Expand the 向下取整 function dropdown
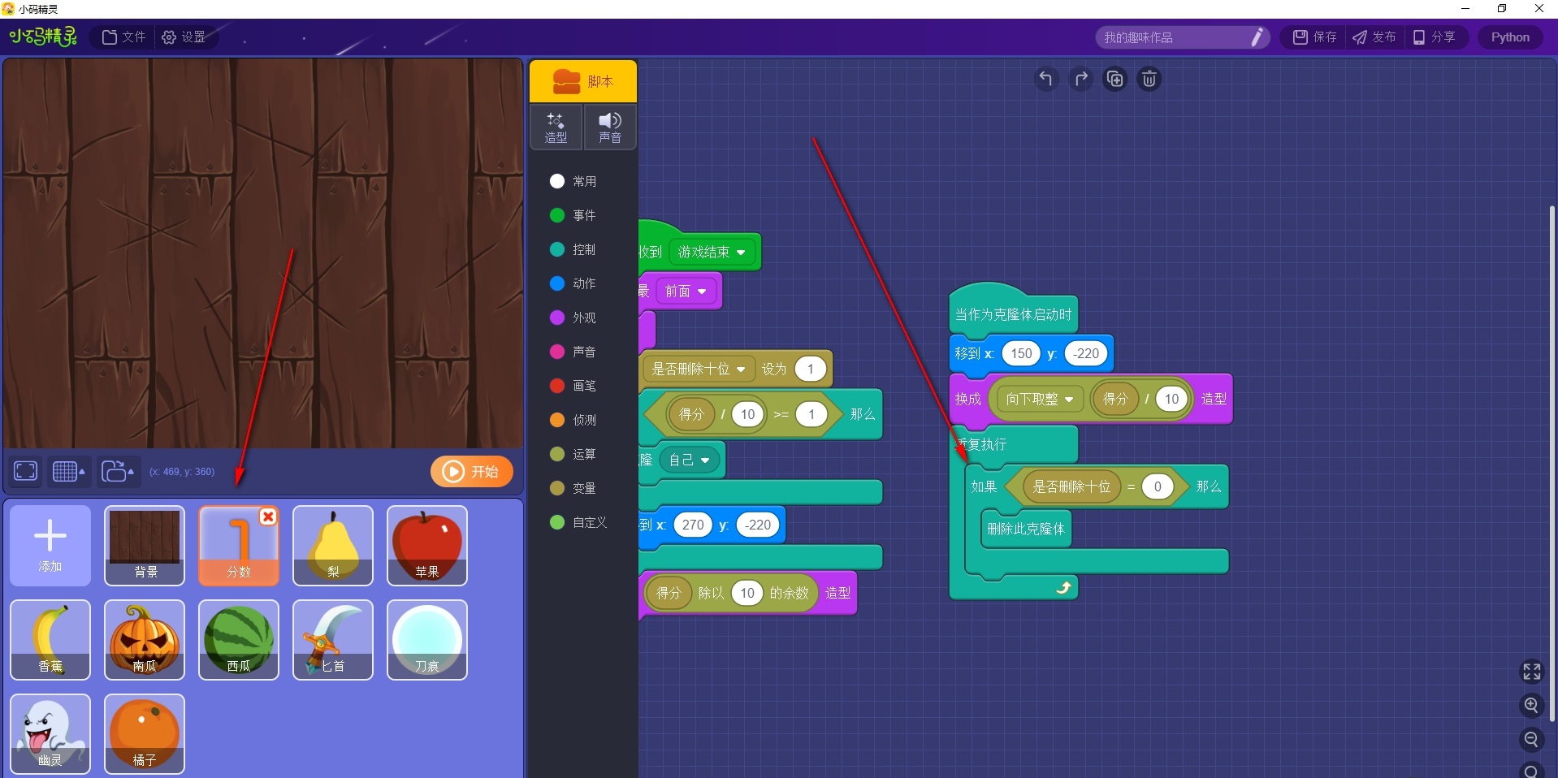 tap(1040, 399)
